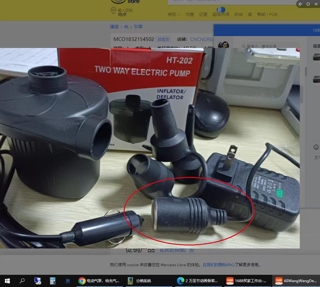Open the 类别 categories dropdown

click(x=174, y=14)
